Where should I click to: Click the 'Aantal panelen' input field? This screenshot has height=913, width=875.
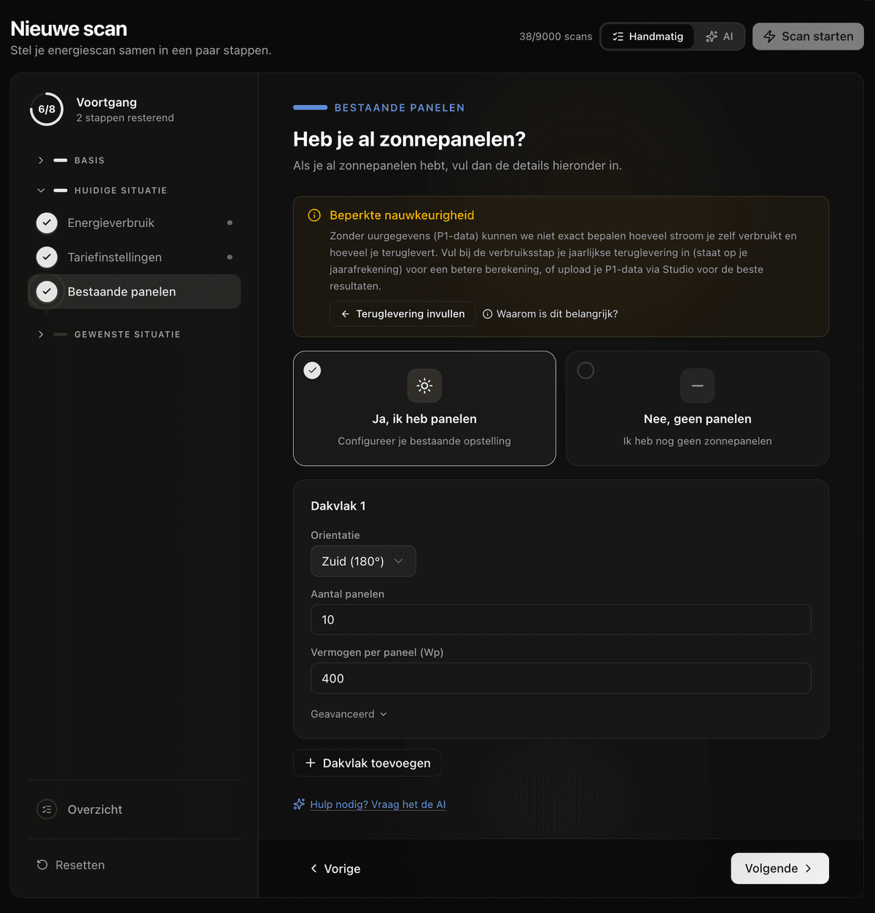[x=561, y=620]
